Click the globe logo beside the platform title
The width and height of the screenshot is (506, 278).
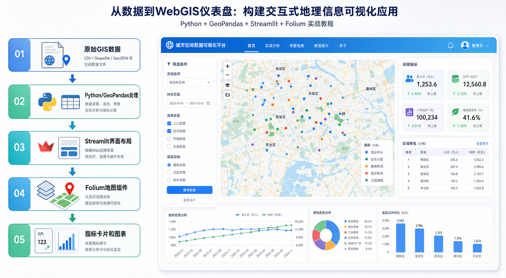click(169, 45)
